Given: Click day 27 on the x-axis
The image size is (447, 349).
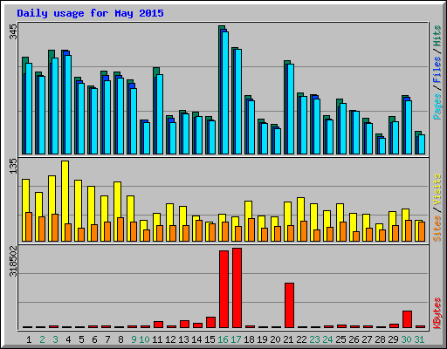Looking at the screenshot, I should [367, 339].
